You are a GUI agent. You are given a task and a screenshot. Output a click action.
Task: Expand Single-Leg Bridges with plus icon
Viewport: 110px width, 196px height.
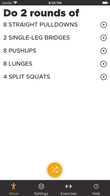104,38
